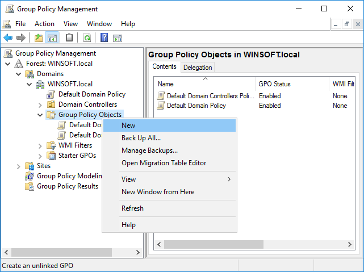Collapse the Forest: WINSOFT.local node
364x272 pixels.
coord(7,64)
